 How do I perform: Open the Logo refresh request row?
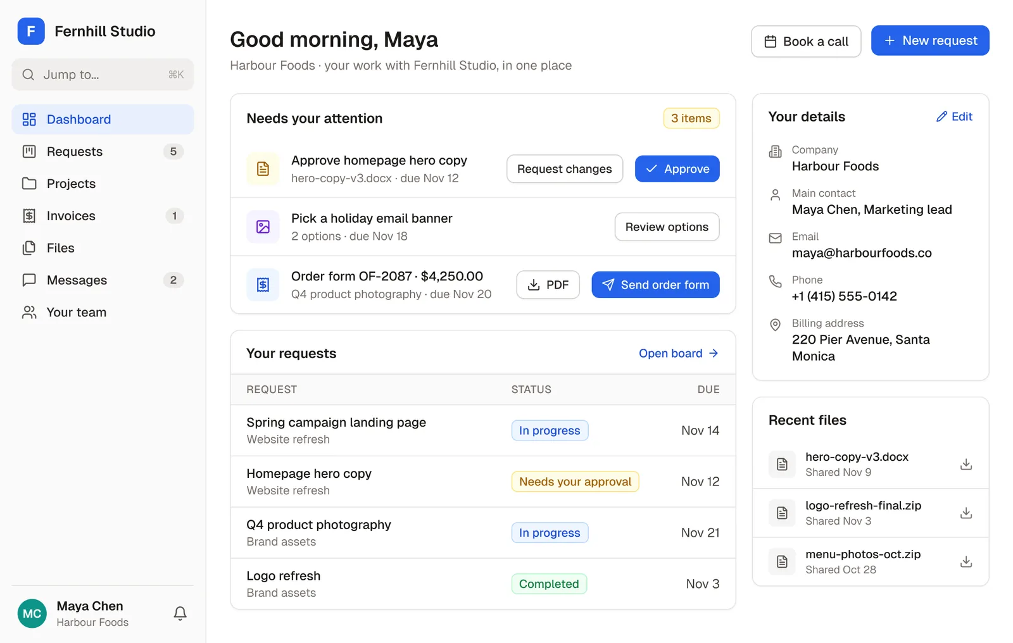tap(483, 584)
